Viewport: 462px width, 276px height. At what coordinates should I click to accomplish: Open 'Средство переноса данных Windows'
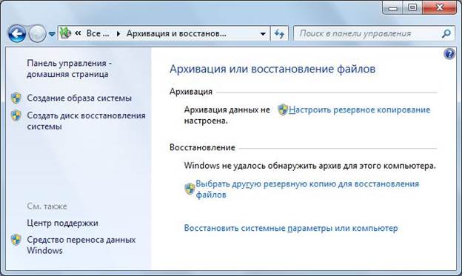[x=81, y=245]
